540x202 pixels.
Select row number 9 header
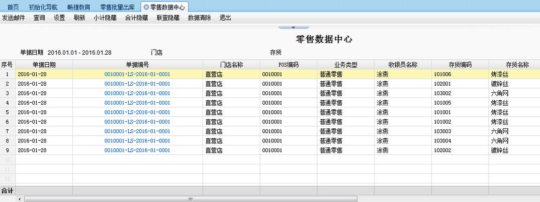8,150
